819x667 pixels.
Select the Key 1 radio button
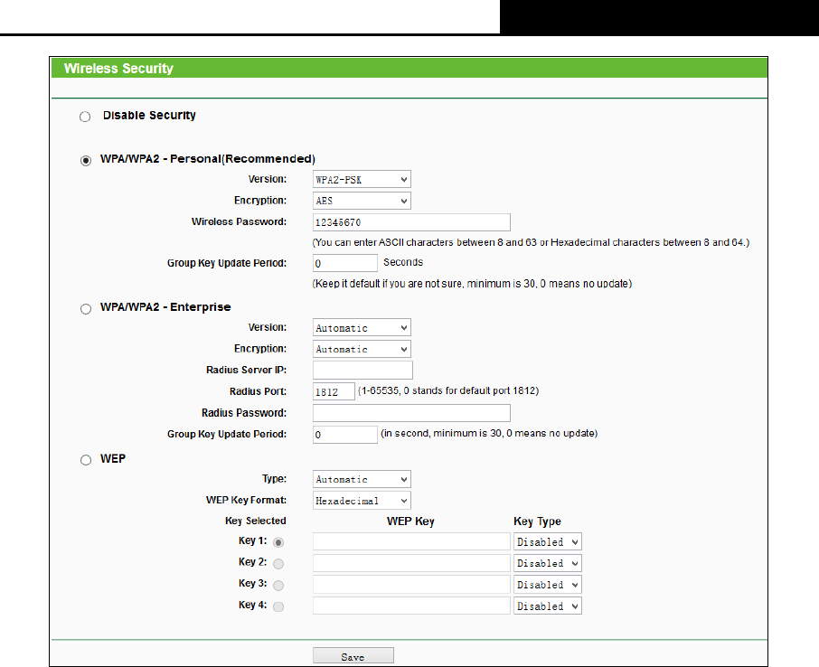click(278, 542)
